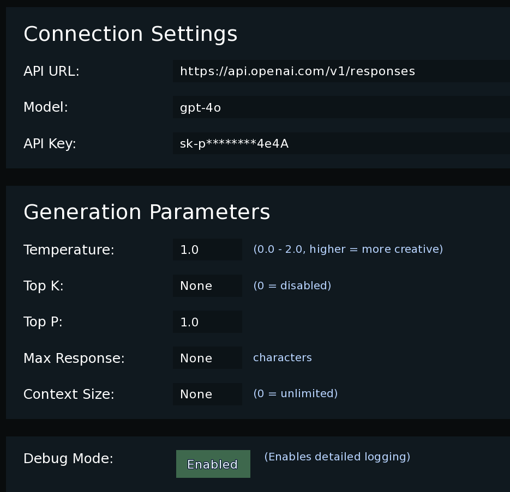This screenshot has height=492, width=510.
Task: Click the '(0 = disabled)' hint
Action: click(292, 286)
